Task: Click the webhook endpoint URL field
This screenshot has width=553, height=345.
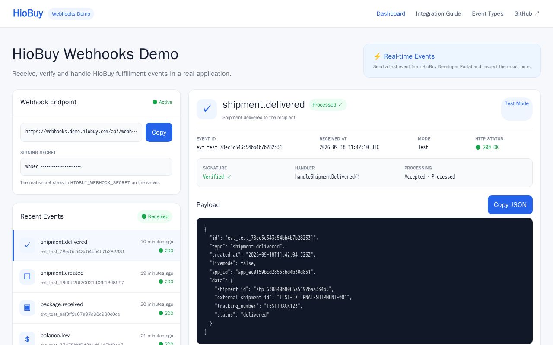Action: (x=81, y=132)
